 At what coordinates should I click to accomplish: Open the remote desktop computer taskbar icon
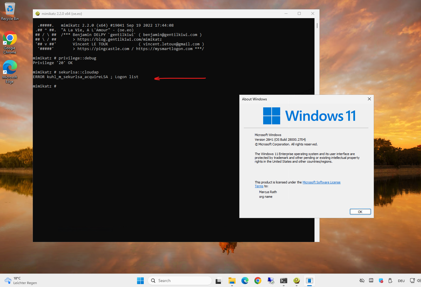pyautogui.click(x=271, y=281)
